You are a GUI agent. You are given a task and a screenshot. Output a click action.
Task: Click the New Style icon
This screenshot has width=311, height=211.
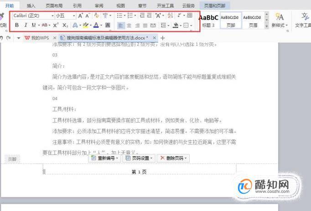tap(280, 17)
